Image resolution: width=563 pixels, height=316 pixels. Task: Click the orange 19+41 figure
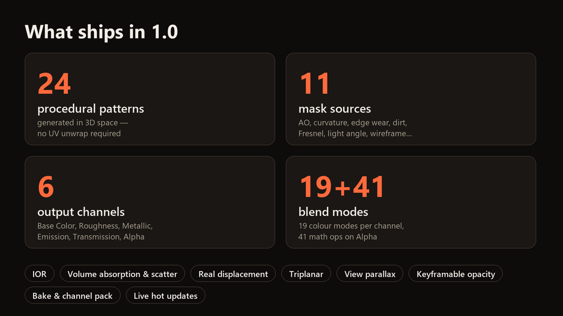click(x=342, y=187)
